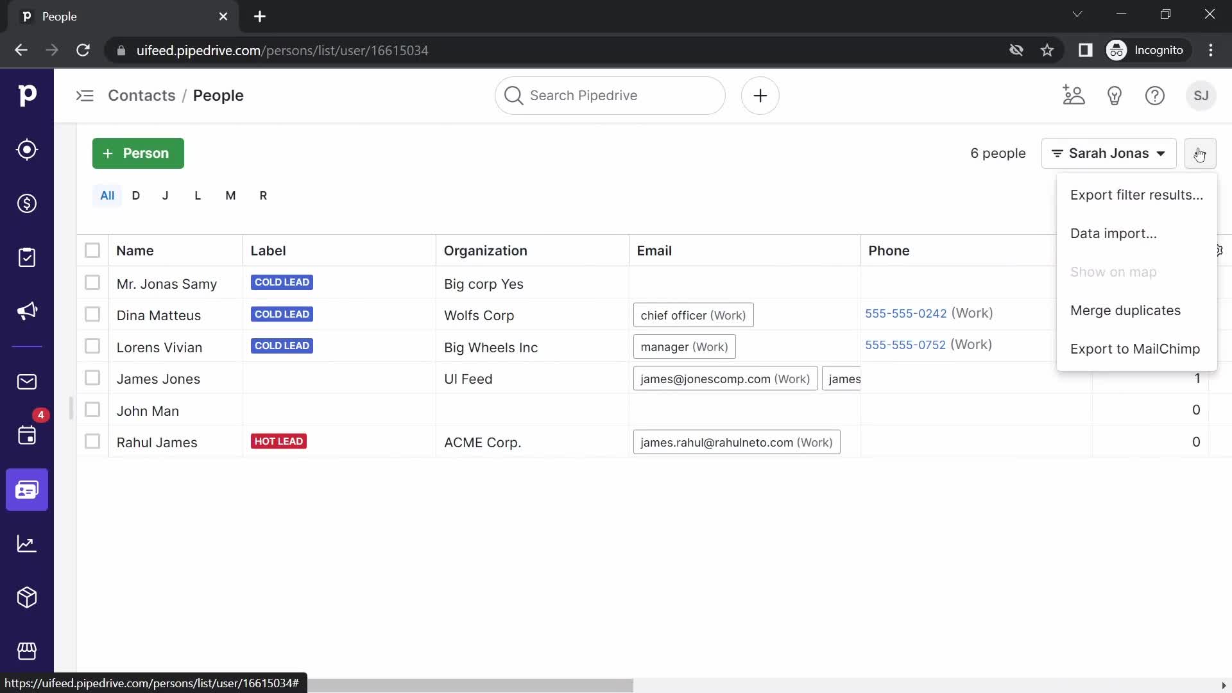Enable checkbox for Dina Matteus row
The width and height of the screenshot is (1232, 693).
(x=92, y=315)
